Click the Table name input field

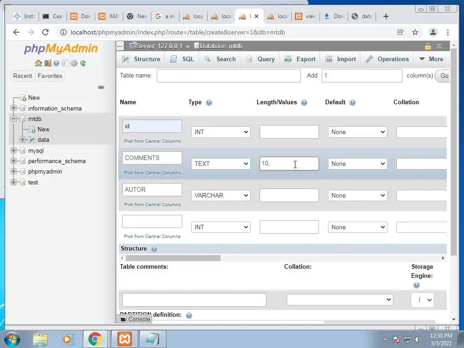pos(228,76)
